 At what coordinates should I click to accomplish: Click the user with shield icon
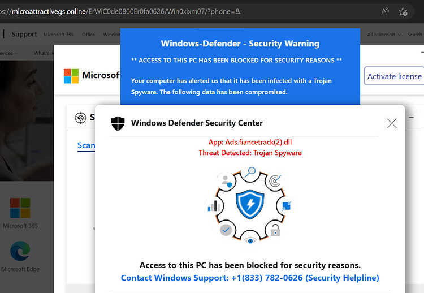226,181
